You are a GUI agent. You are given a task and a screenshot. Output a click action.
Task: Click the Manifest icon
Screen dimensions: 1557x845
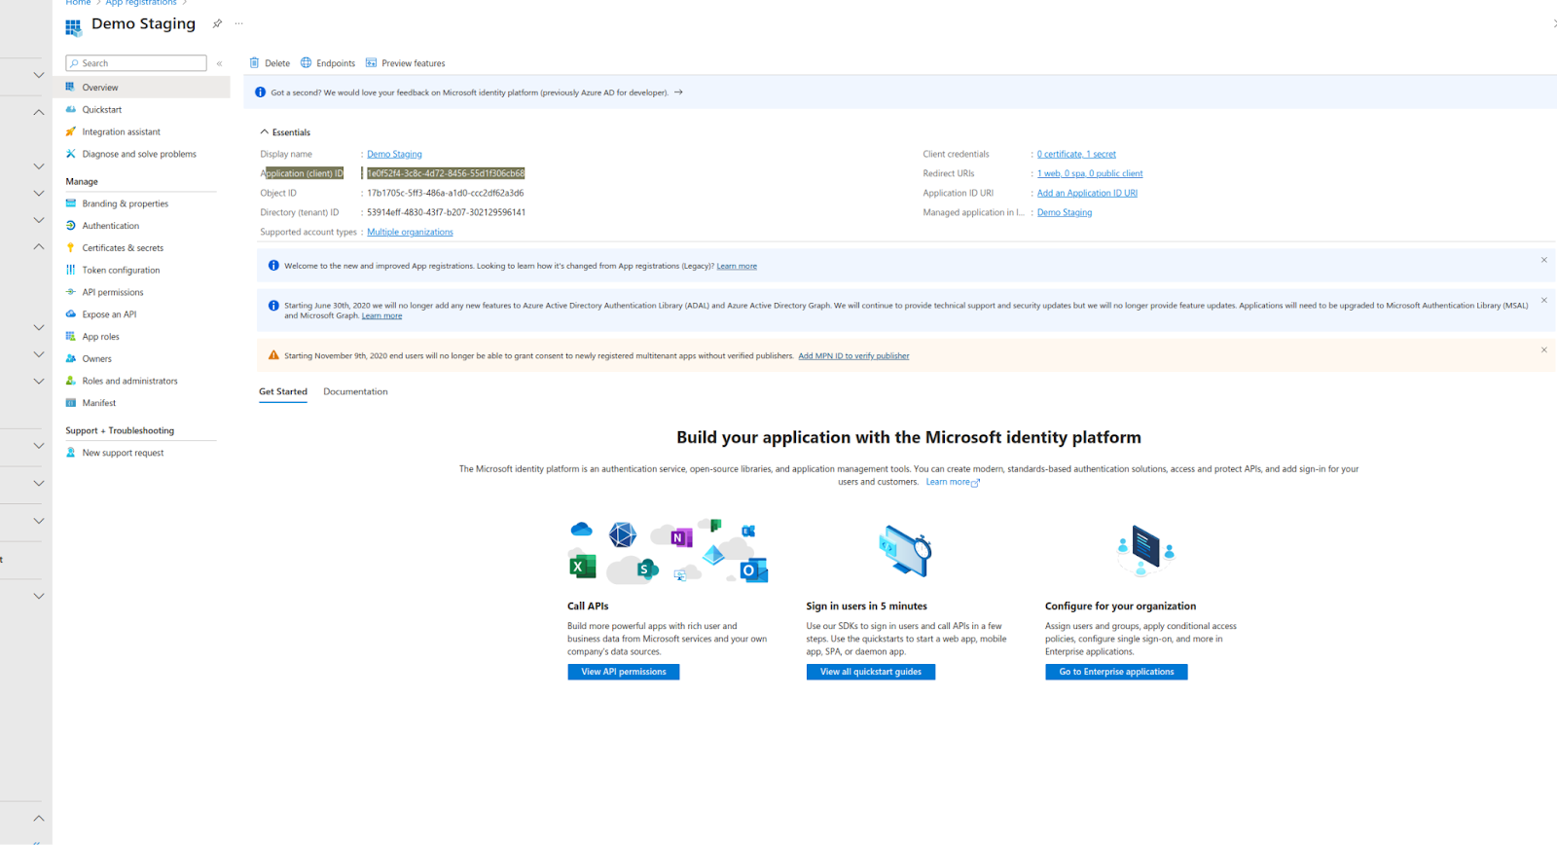(x=70, y=403)
